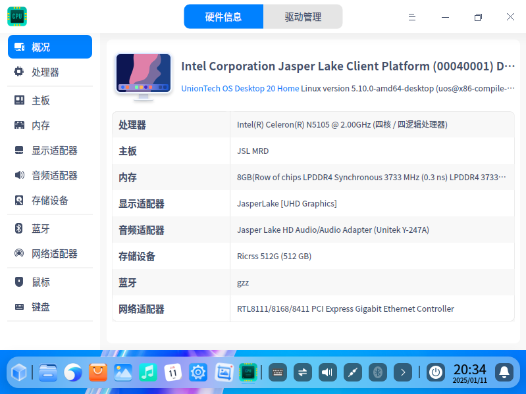Open the 键盘 keyboard section
Image resolution: width=526 pixels, height=394 pixels.
(50, 307)
